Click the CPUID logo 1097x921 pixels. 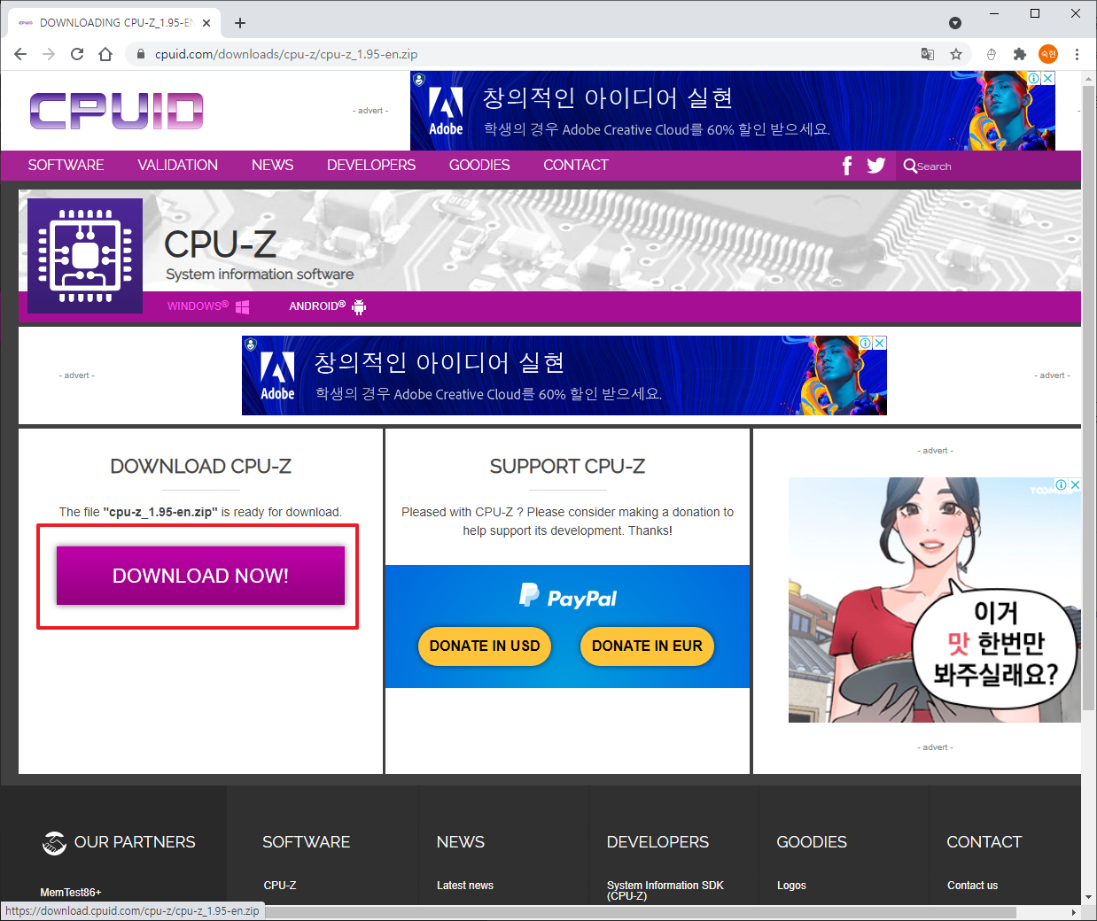coord(116,111)
